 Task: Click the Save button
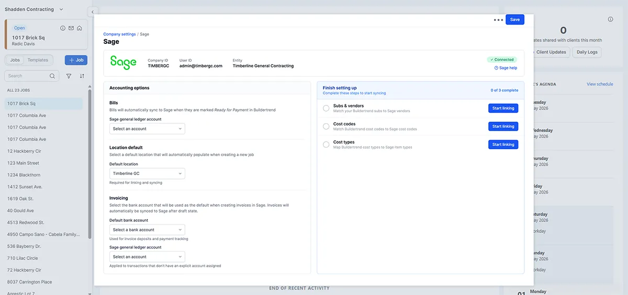(515, 19)
